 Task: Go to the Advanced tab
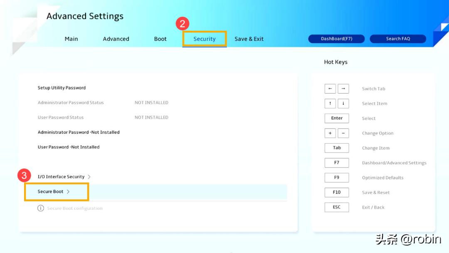coord(116,39)
